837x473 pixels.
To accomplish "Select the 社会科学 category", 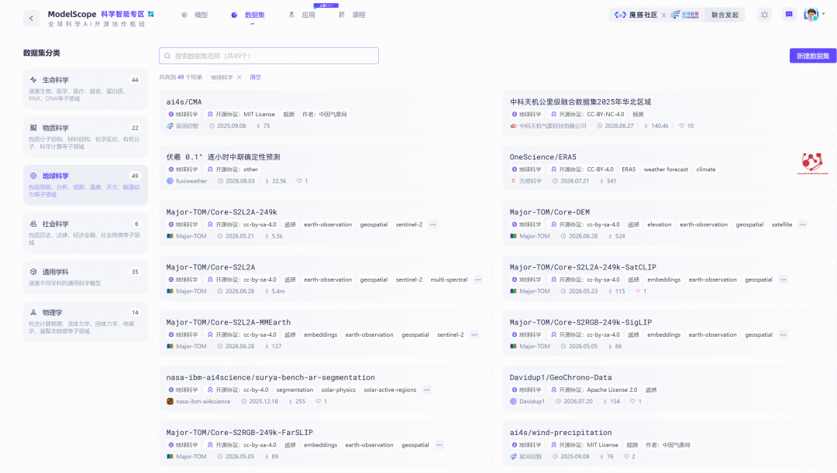I will [85, 233].
